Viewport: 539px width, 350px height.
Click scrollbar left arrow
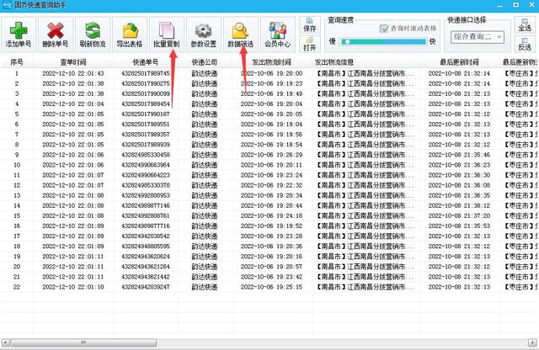(x=6, y=342)
